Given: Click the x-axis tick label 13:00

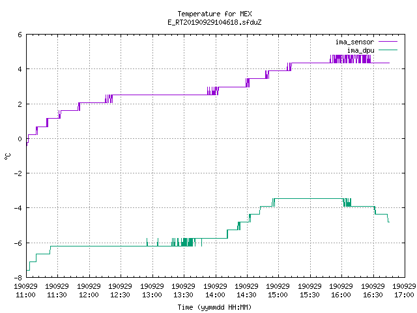Looking at the screenshot, I should 152,295.
